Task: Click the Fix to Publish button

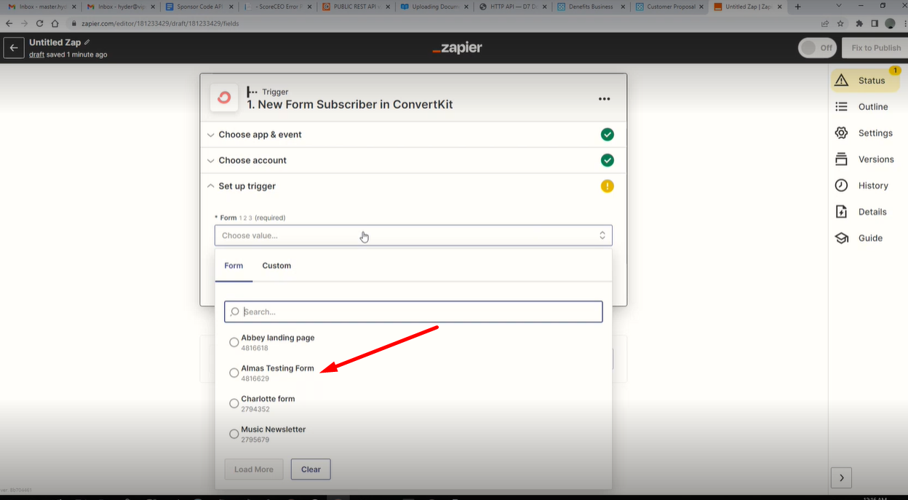Action: click(876, 48)
